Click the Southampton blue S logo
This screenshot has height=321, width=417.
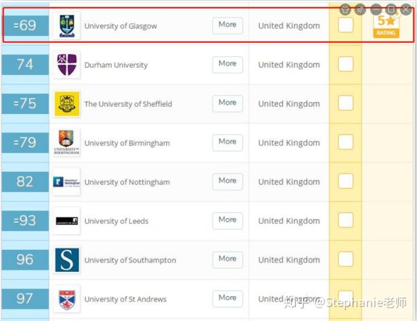click(67, 260)
